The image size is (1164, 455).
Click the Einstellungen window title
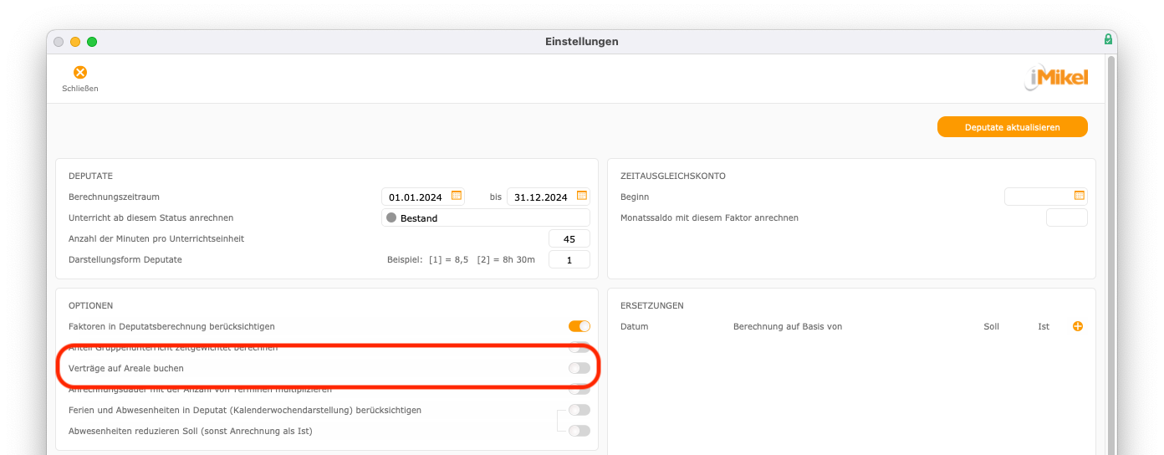click(582, 41)
